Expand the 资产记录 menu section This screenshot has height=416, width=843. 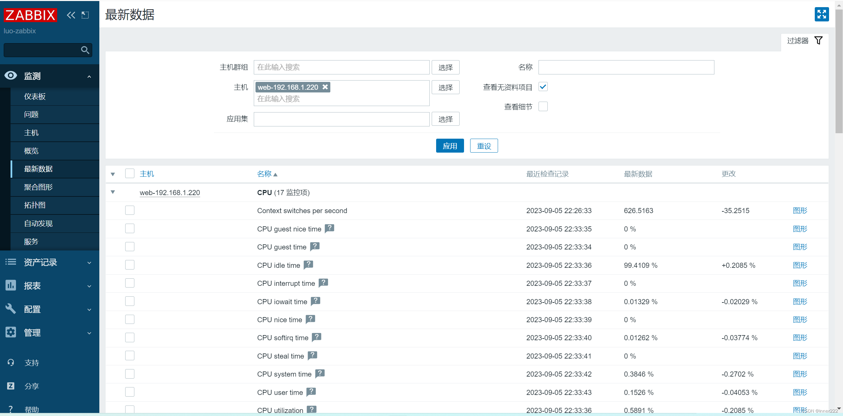pos(89,263)
